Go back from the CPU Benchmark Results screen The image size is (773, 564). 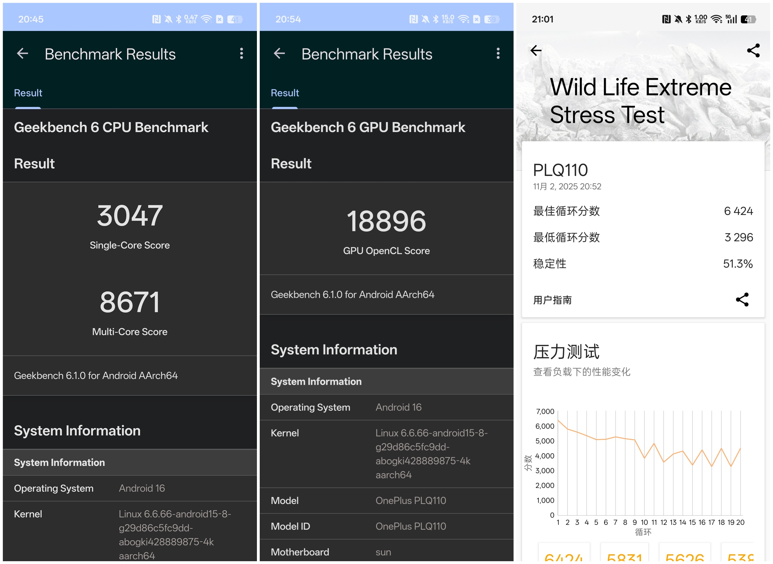23,53
